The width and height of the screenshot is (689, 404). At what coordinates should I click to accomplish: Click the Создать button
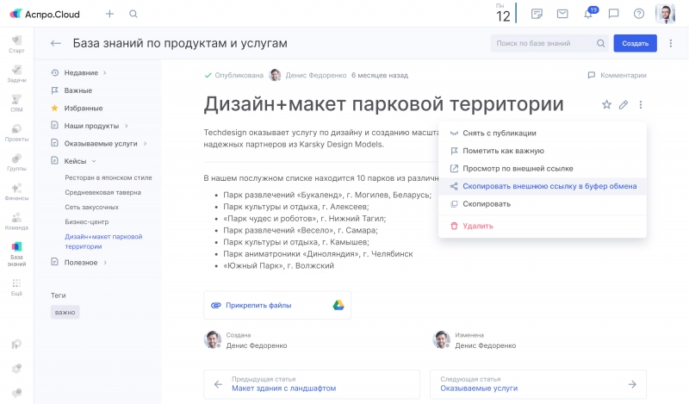pyautogui.click(x=635, y=43)
